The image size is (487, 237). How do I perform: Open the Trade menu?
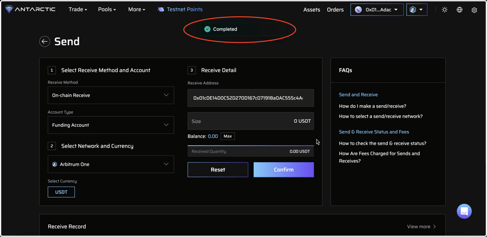(78, 9)
